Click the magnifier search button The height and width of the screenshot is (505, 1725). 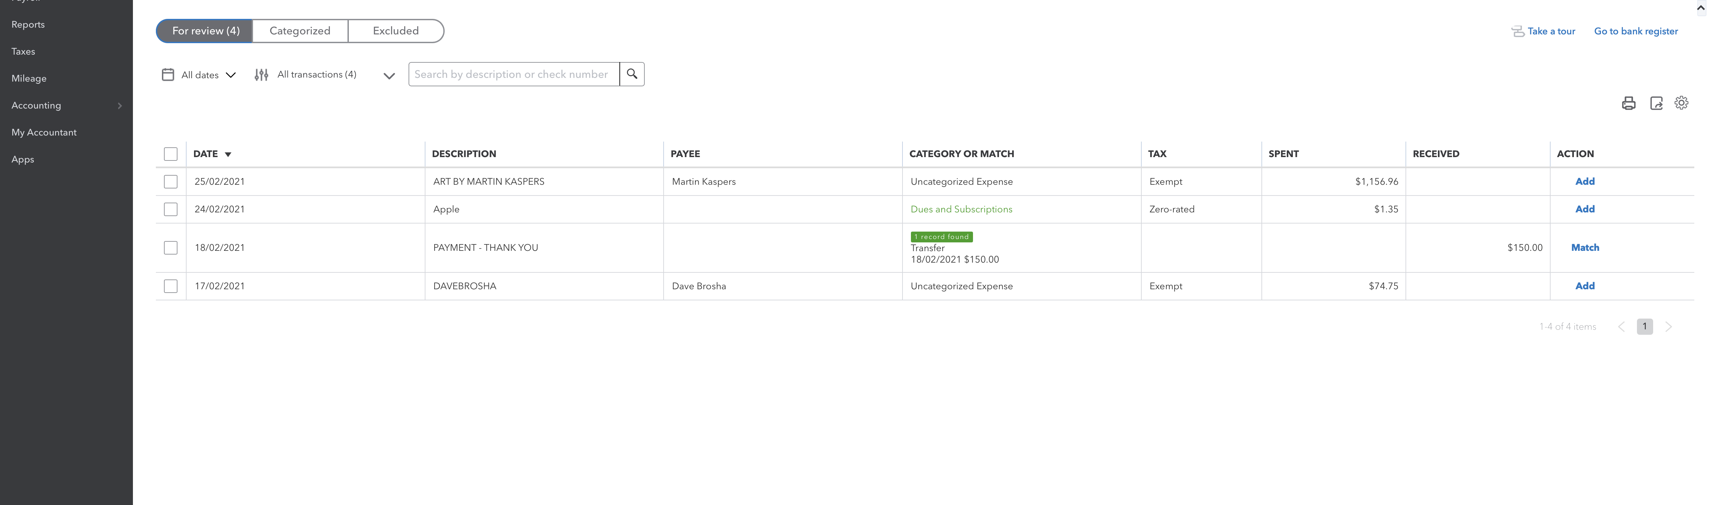click(x=632, y=74)
